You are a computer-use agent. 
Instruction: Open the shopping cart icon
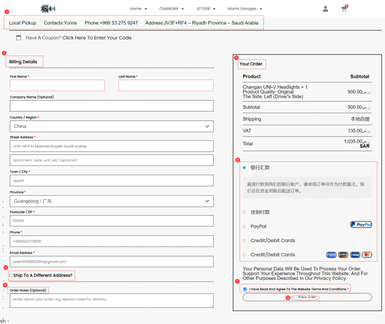344,9
